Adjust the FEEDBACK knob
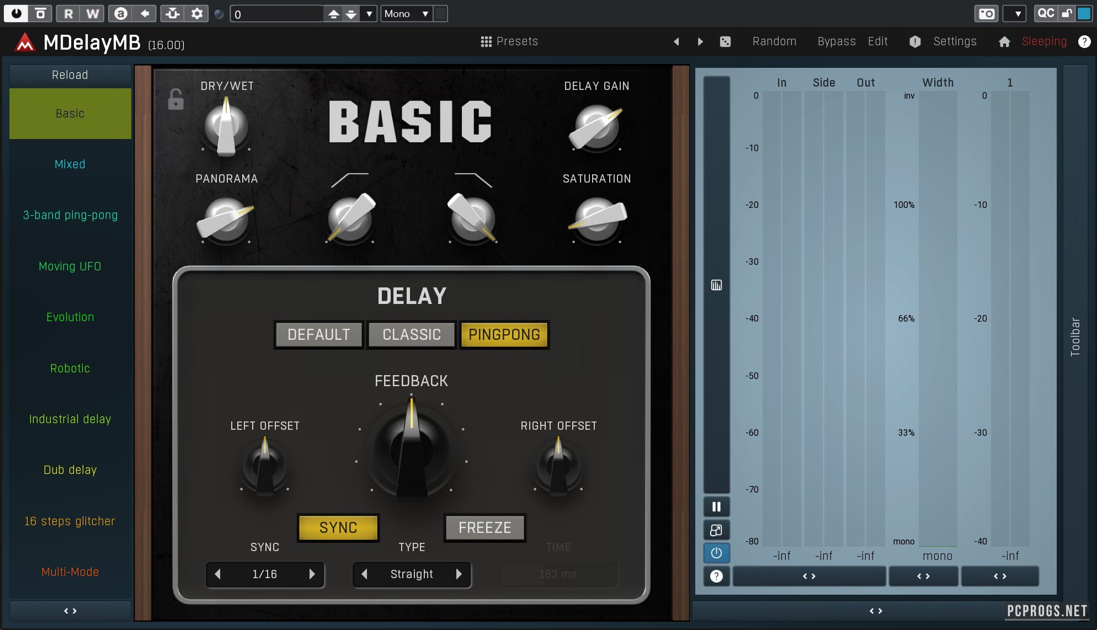The height and width of the screenshot is (630, 1097). pos(411,450)
